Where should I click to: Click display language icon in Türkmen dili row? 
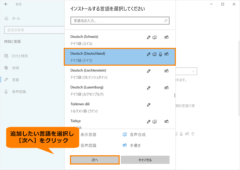coord(148,104)
